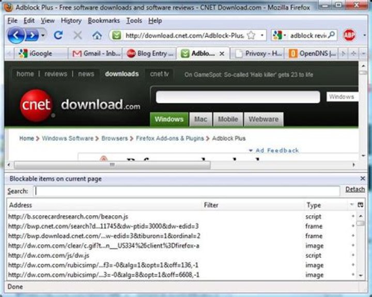The image size is (372, 297).
Task: Select the Webware platform tab
Action: (x=263, y=119)
